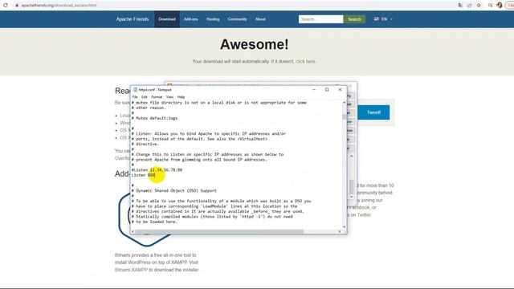Click the line '#Listen 12.34.56.78:80'
This screenshot has height=289, width=514.
tap(157, 169)
